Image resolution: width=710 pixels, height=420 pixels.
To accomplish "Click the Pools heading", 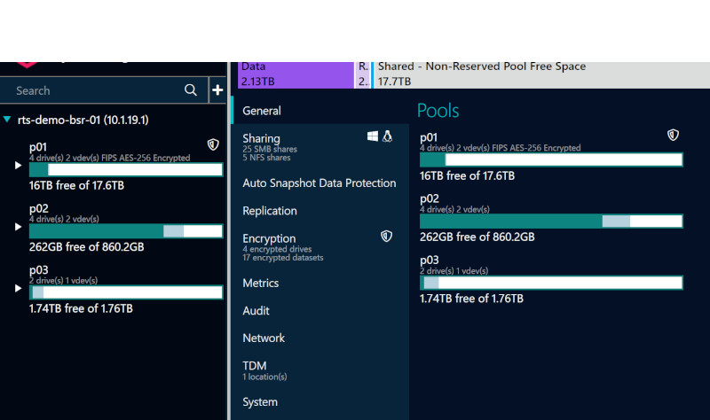I will (438, 111).
